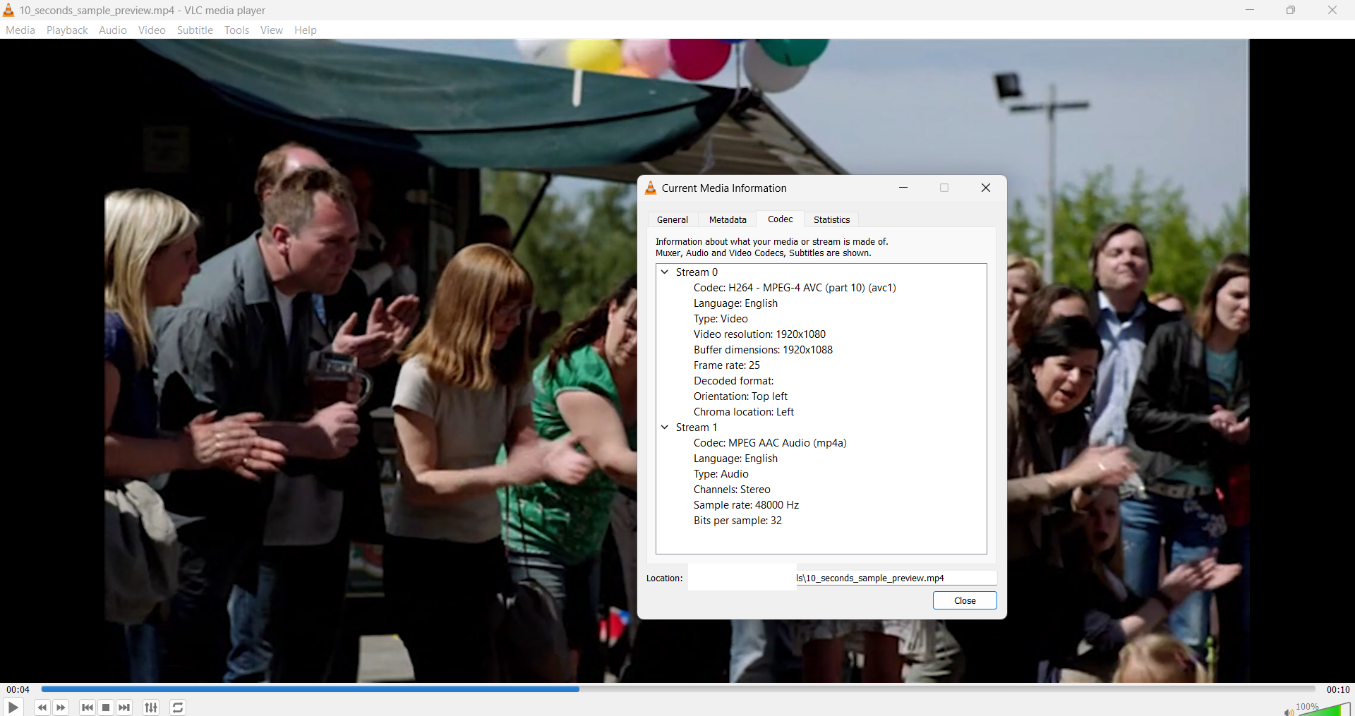Step forward with the fast-forward button
The image size is (1355, 716).
coord(61,708)
